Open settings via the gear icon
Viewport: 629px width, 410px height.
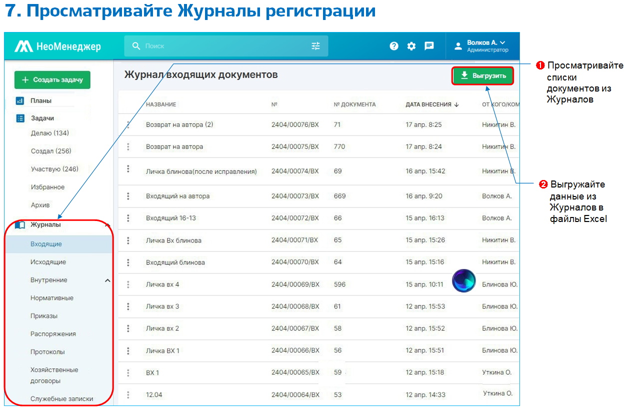point(411,46)
